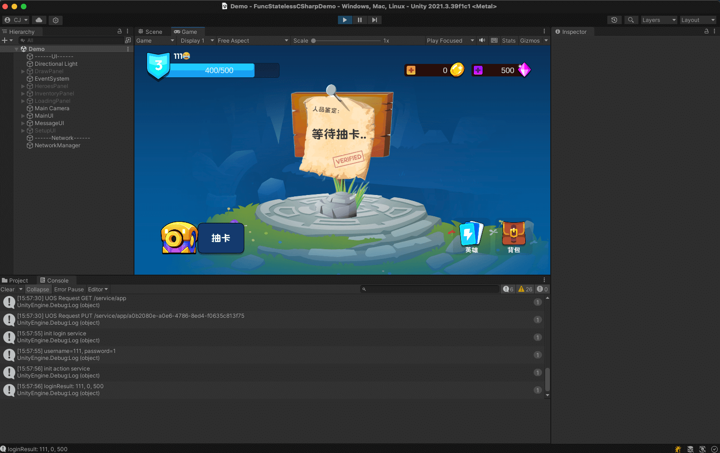Adjust the Game view Scale slider
Screen dimensions: 720x453
(313, 41)
